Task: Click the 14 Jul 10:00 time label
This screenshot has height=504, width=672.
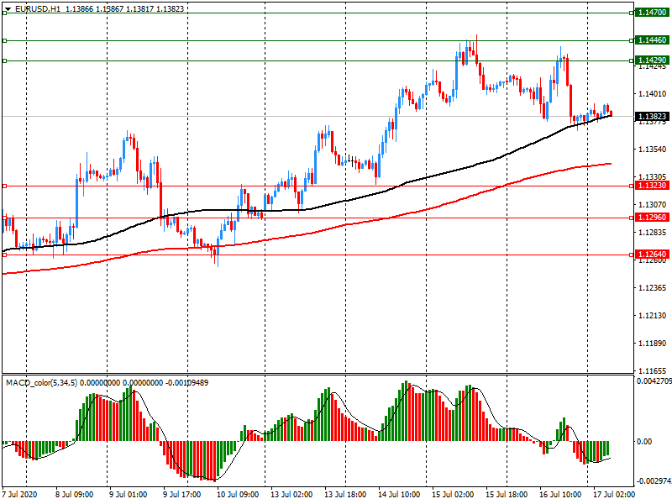Action: click(x=399, y=495)
